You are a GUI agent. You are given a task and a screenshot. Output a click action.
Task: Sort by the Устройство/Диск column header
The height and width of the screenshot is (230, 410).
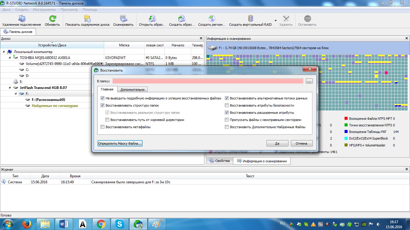point(52,45)
